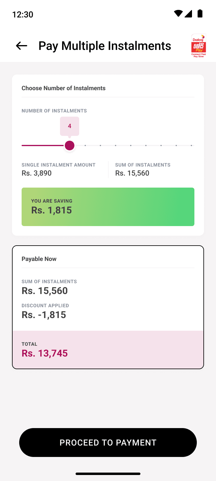The image size is (216, 481).
Task: Click the instalment slider's round thumb
Action: coord(70,146)
